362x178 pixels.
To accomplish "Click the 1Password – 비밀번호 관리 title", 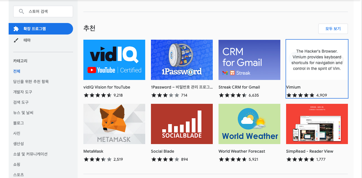I will coord(182,87).
